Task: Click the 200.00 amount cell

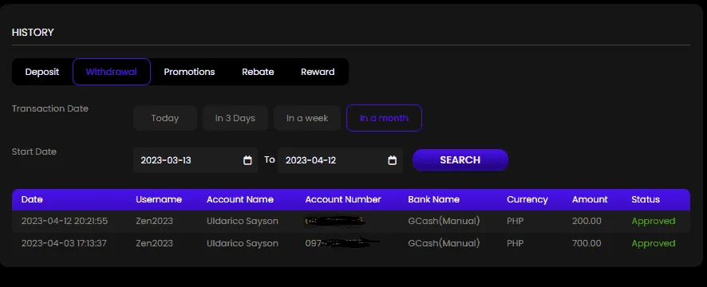Action: click(x=587, y=221)
